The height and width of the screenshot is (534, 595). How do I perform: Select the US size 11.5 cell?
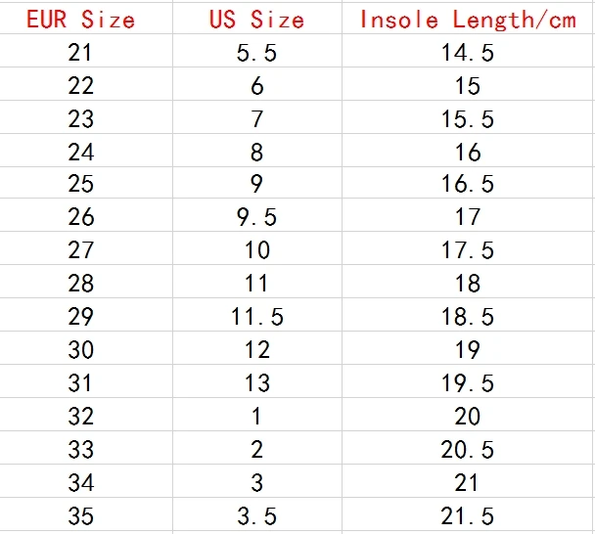click(x=257, y=315)
